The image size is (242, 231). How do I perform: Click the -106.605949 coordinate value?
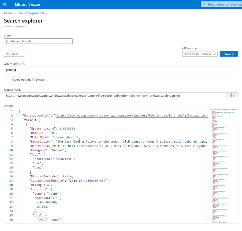[x=46, y=202]
